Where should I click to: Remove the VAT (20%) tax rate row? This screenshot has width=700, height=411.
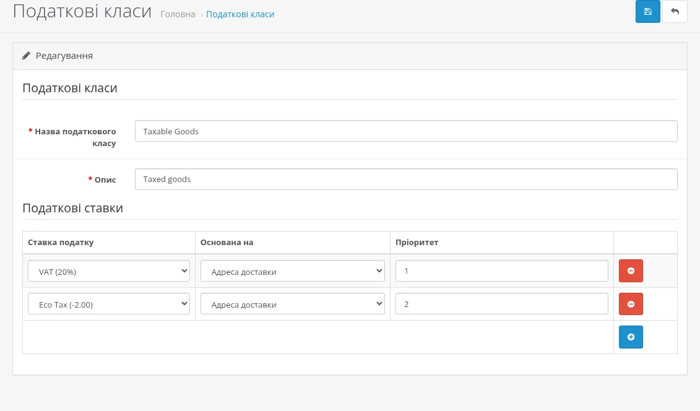click(631, 271)
